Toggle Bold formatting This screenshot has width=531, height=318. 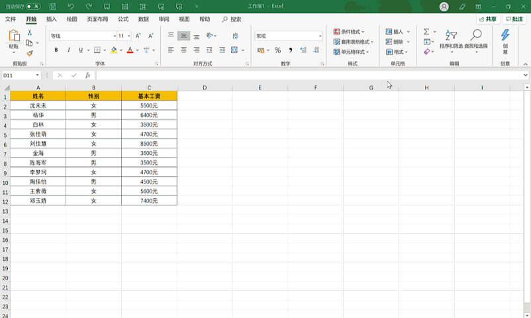pos(56,50)
